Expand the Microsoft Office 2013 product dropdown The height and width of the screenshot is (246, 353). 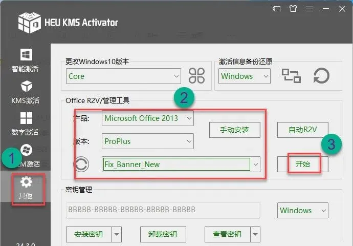(x=148, y=118)
